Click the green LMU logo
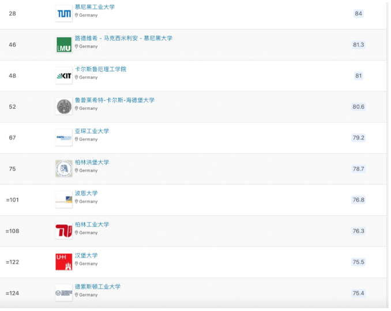The image size is (391, 311). (64, 45)
